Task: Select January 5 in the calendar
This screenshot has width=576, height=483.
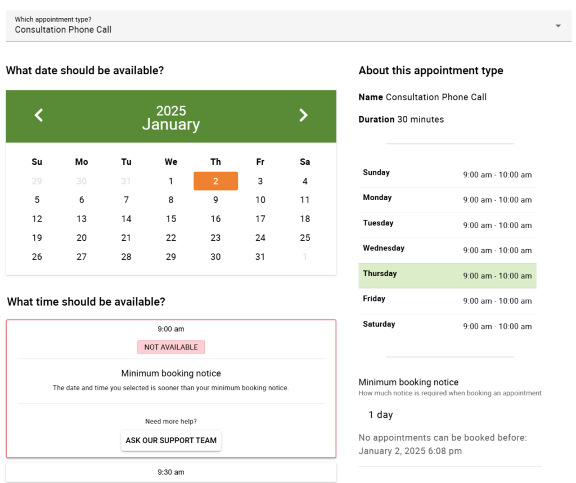Action: pyautogui.click(x=37, y=200)
